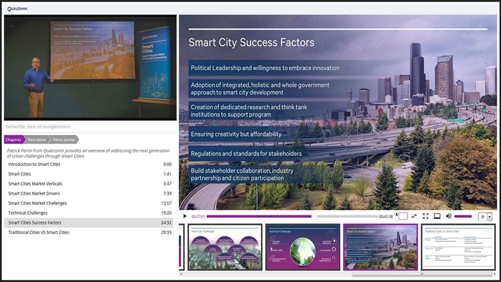Swap video and slide positions
Image resolution: width=501 pixels, height=282 pixels.
pos(414,216)
